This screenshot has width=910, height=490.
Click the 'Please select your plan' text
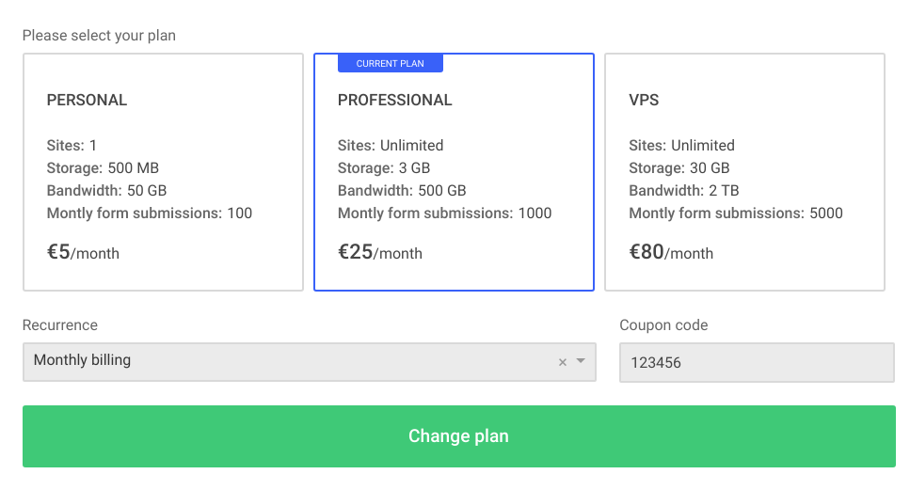point(99,36)
